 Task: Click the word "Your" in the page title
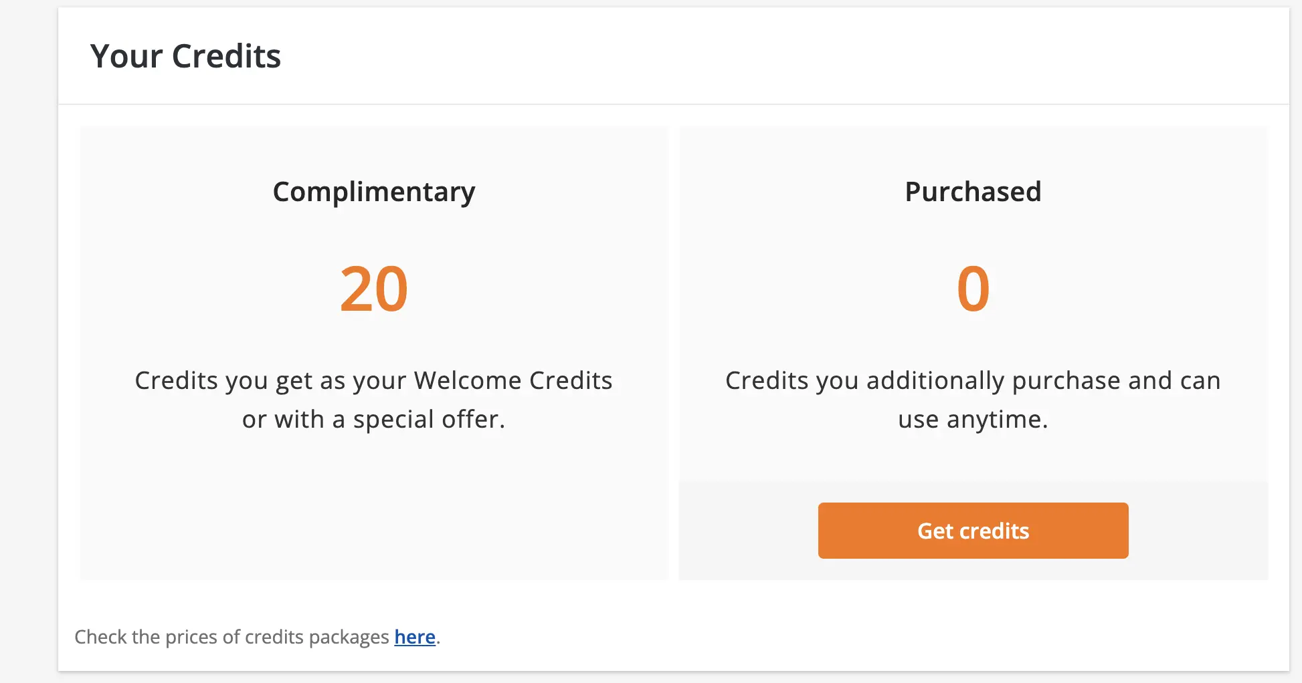pos(126,56)
